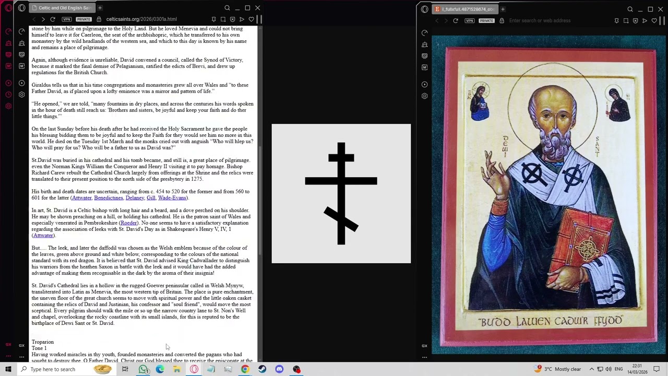Reload page in right Opera window
Viewport: 668px width, 376px height.
click(x=456, y=20)
